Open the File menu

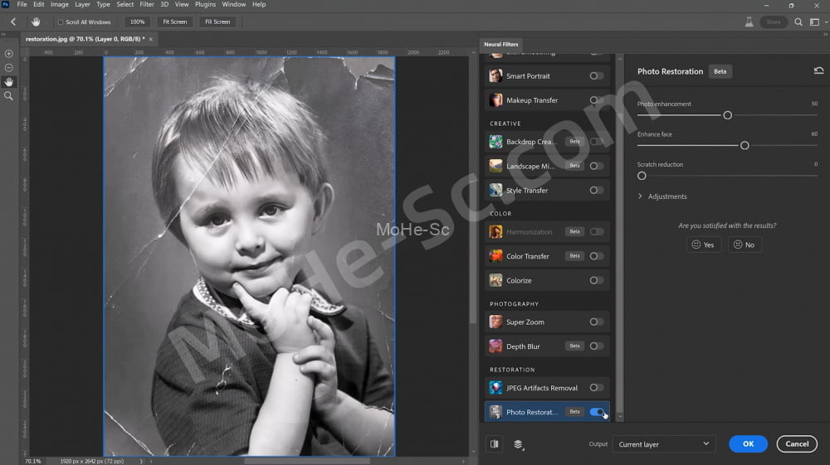[x=22, y=4]
